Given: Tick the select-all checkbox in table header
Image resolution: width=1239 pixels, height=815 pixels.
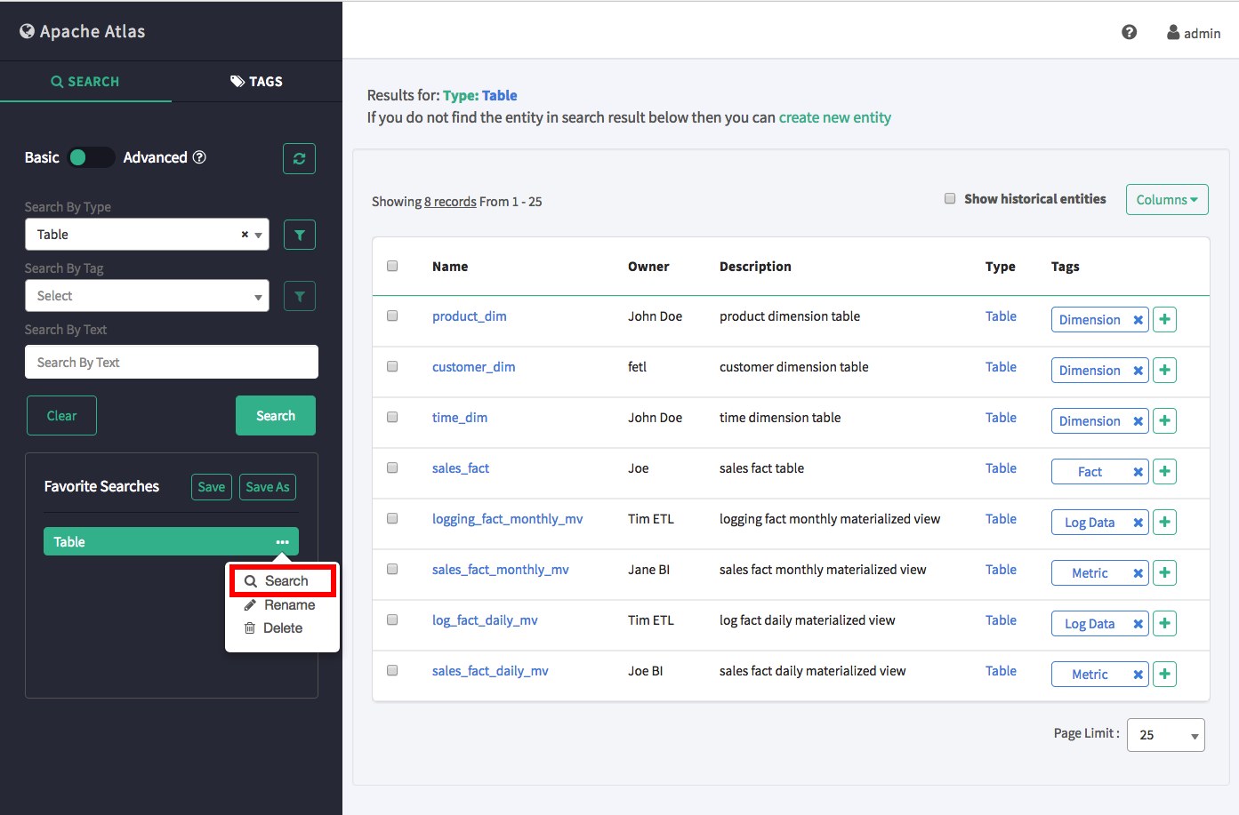Looking at the screenshot, I should pyautogui.click(x=392, y=266).
